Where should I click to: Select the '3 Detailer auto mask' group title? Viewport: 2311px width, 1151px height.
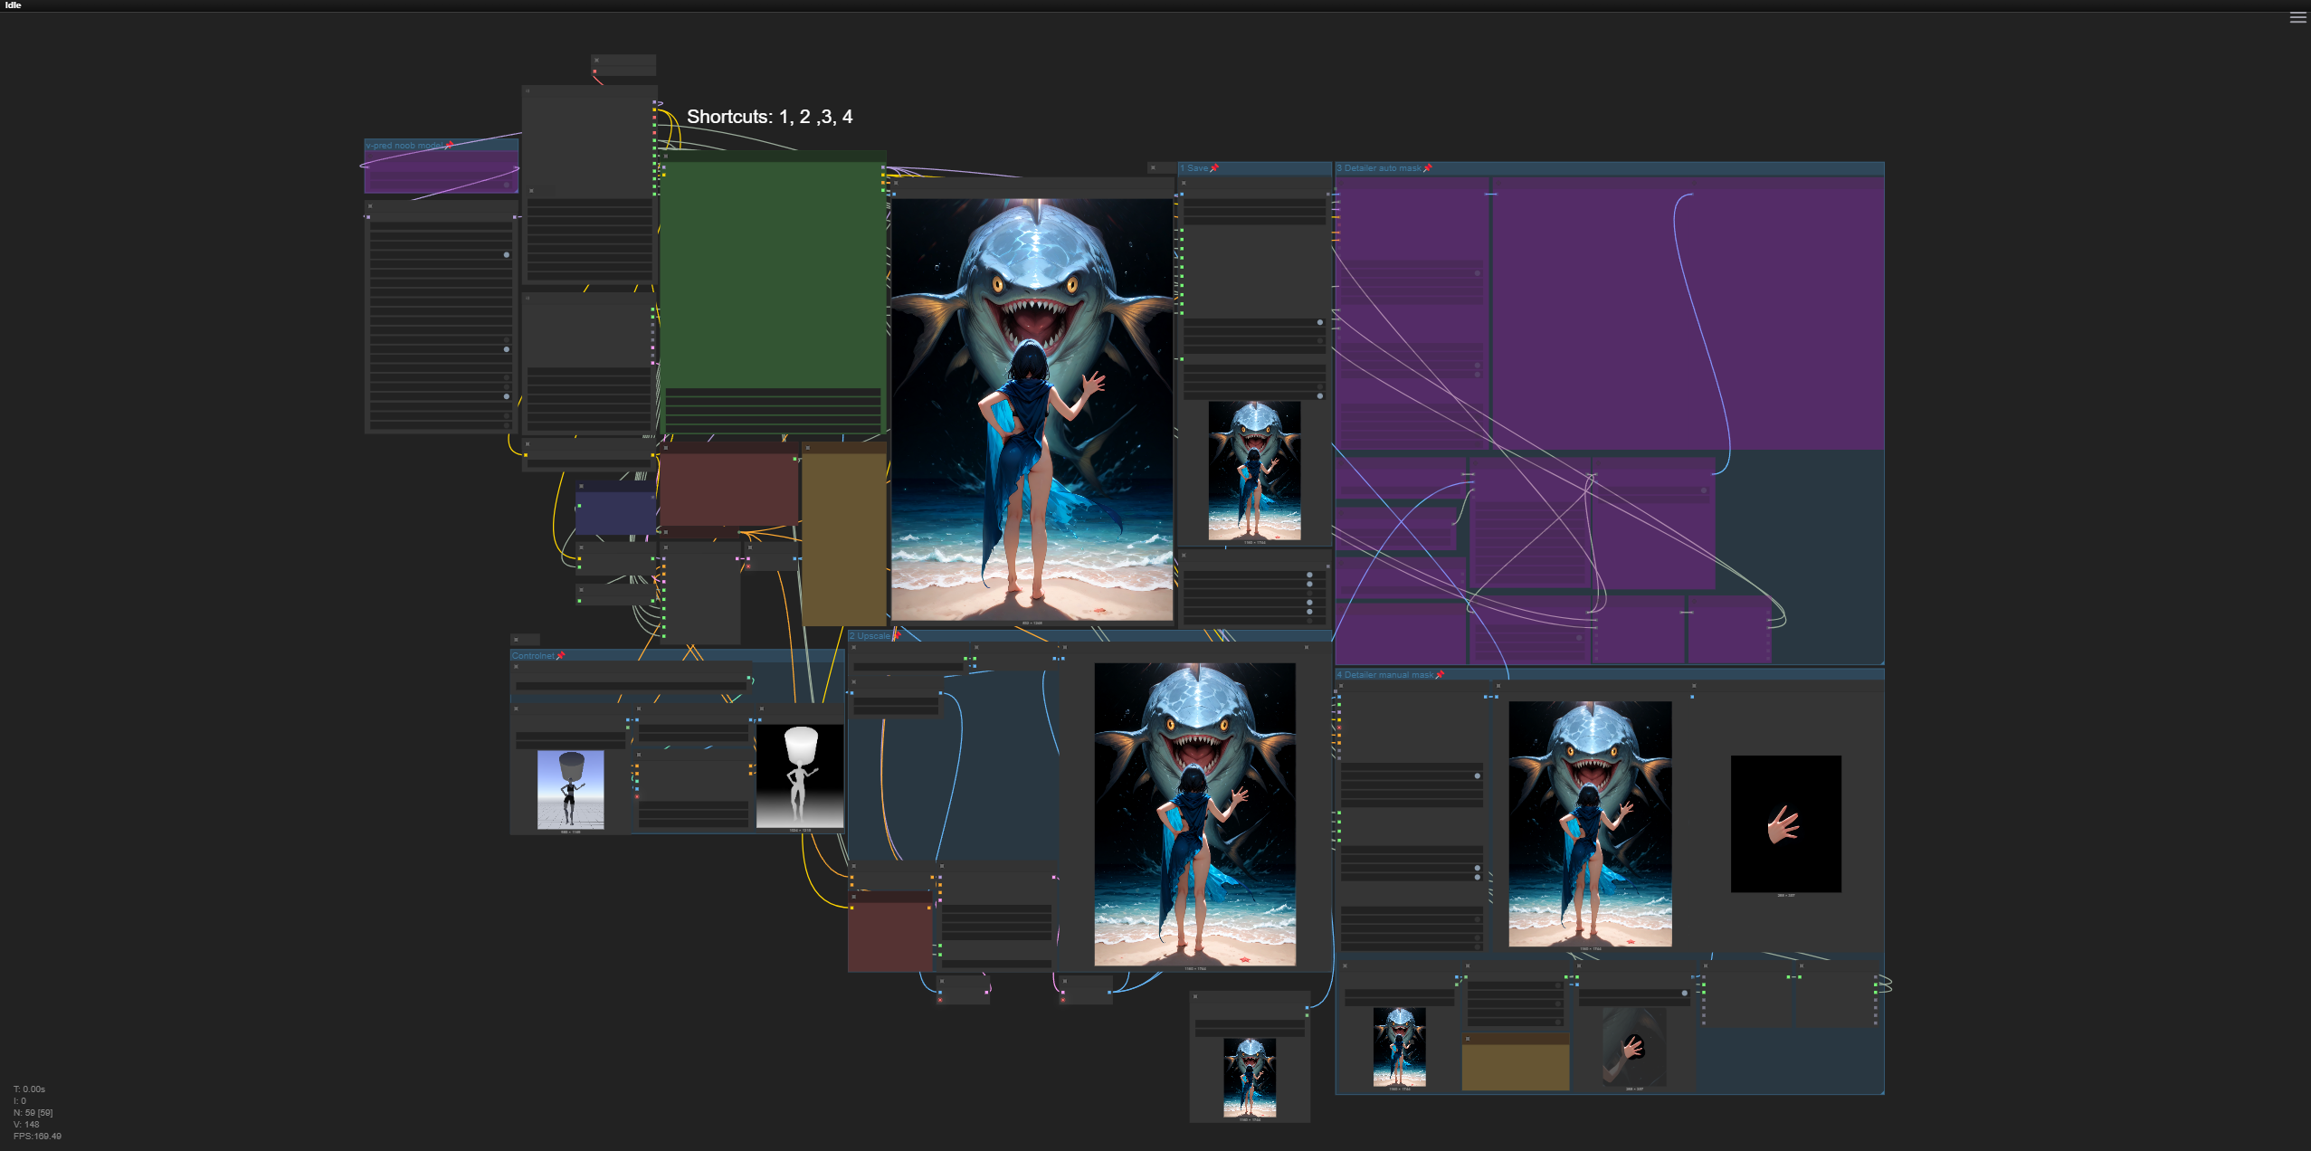(1379, 168)
